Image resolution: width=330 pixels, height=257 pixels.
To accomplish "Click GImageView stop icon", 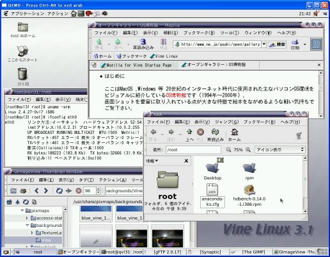I will pos(79,190).
